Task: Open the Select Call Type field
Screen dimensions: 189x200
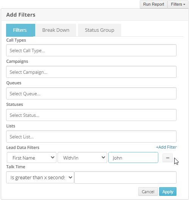Action: tap(91, 50)
